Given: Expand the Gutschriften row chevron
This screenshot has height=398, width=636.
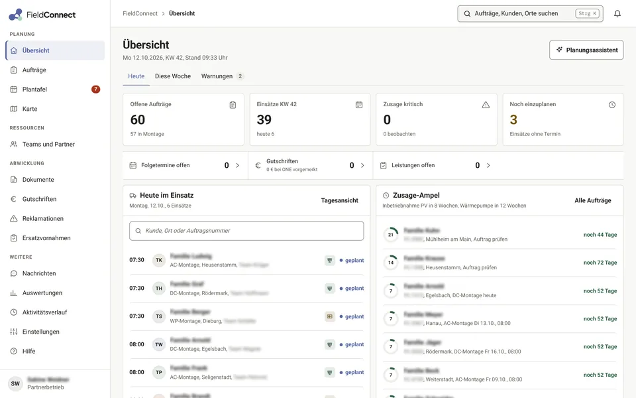Looking at the screenshot, I should 362,165.
